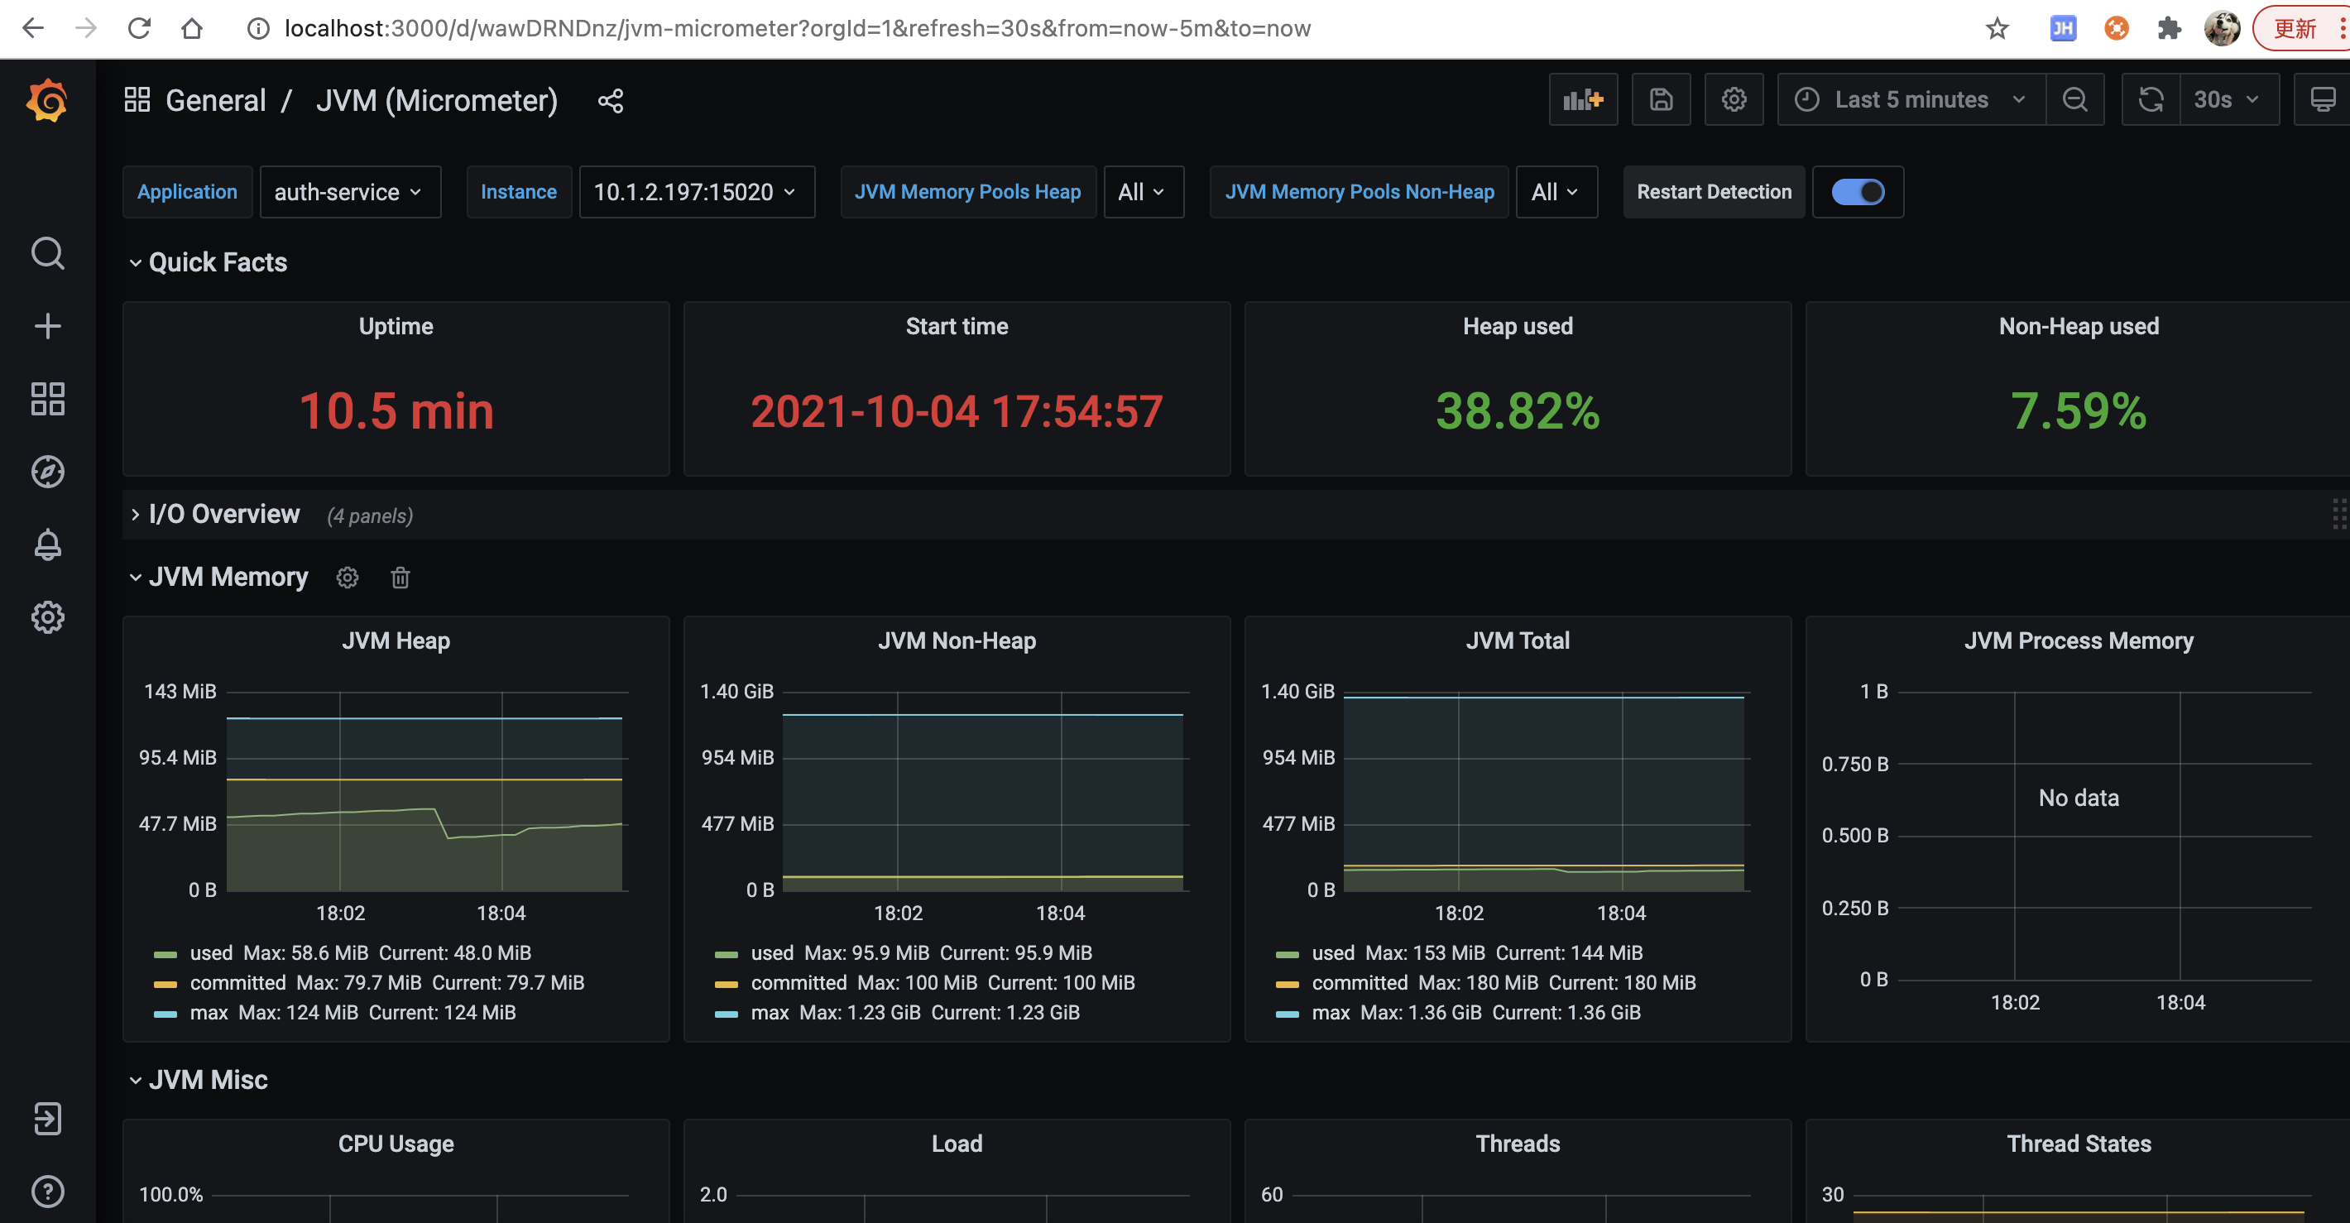The width and height of the screenshot is (2350, 1223).
Task: Click the Create plus icon in sidebar
Action: 47,327
